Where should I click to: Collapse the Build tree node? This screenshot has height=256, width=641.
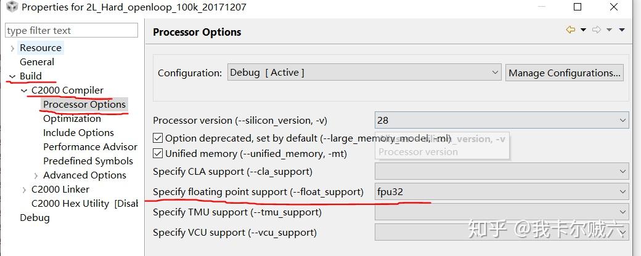(x=12, y=76)
